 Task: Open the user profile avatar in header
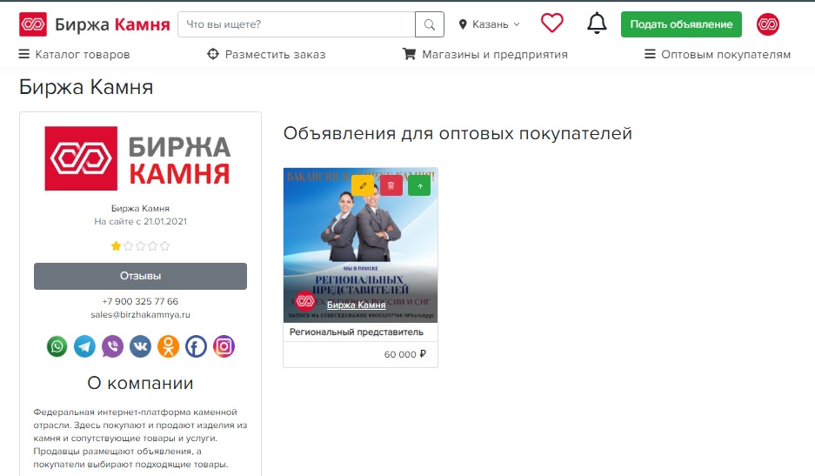point(768,24)
